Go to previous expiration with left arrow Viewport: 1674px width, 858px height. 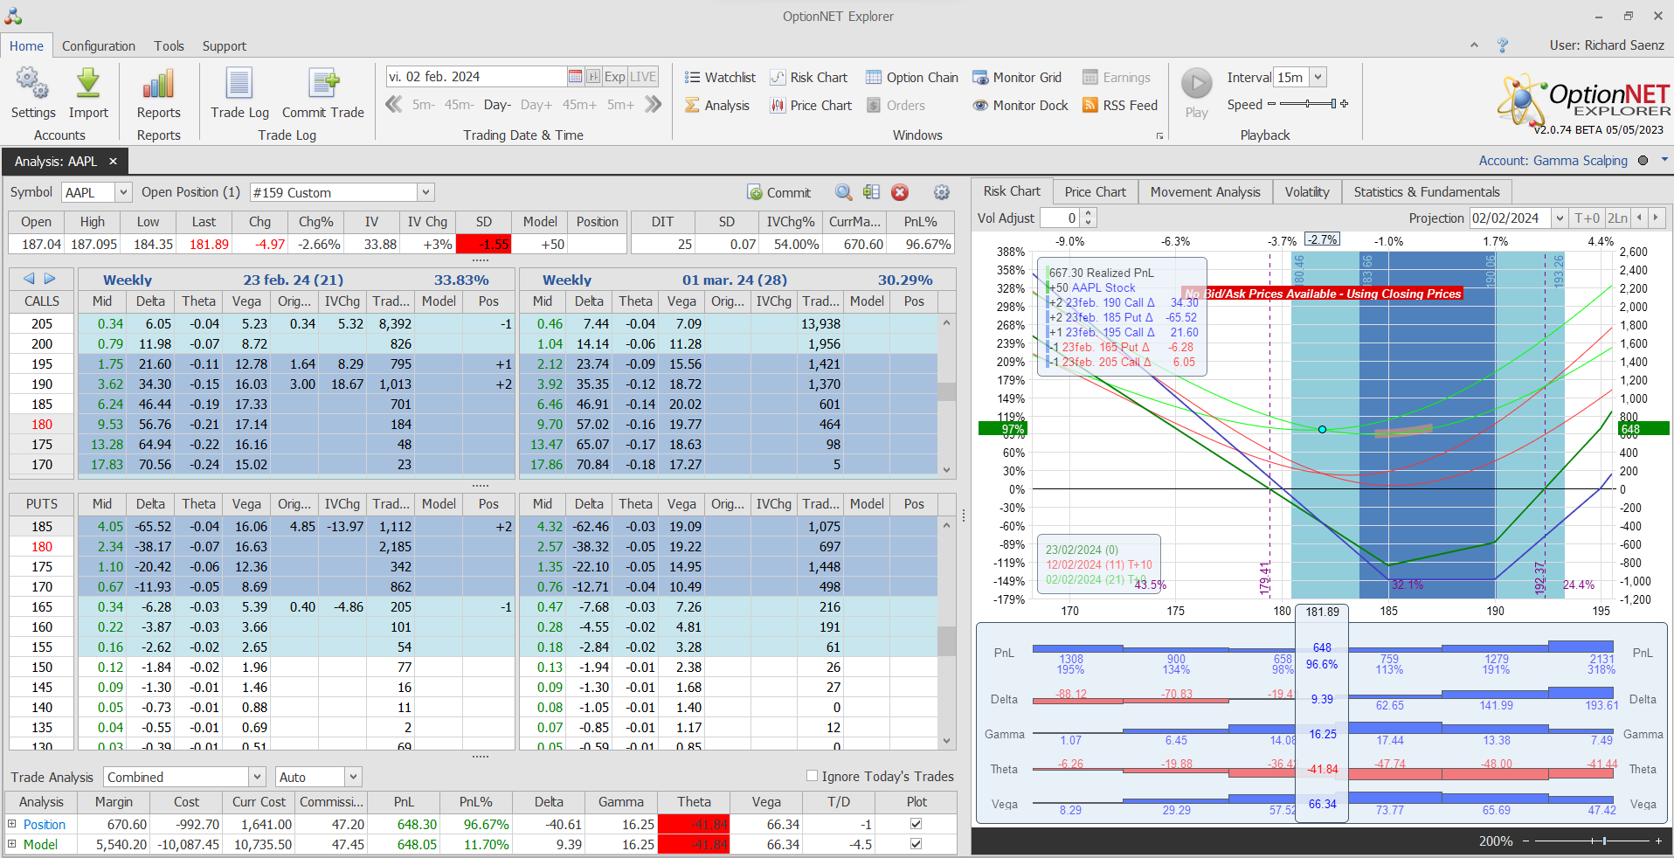pyautogui.click(x=29, y=279)
